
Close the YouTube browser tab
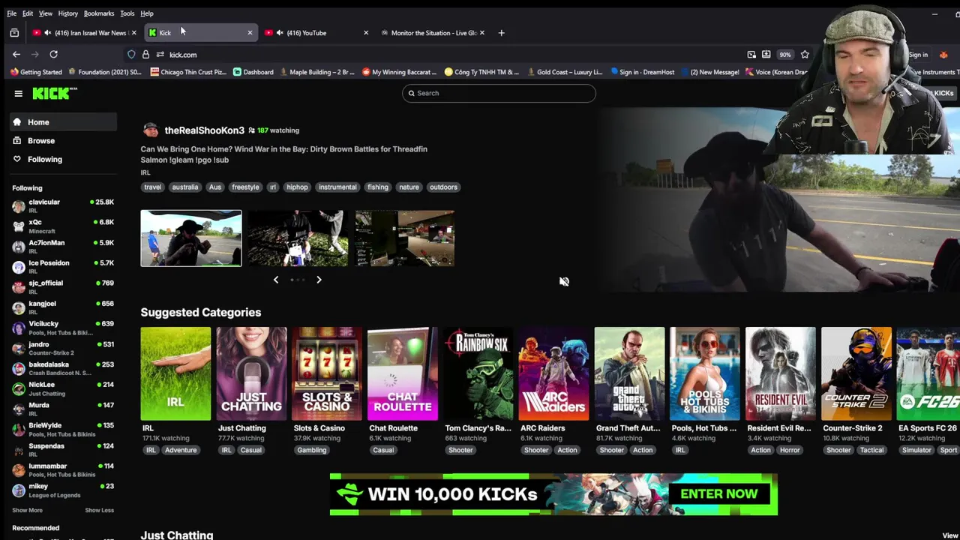(x=366, y=33)
